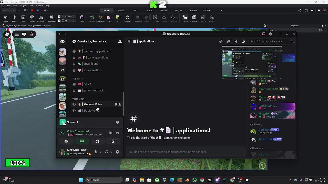Click the Select arrow tool

[5, 18]
